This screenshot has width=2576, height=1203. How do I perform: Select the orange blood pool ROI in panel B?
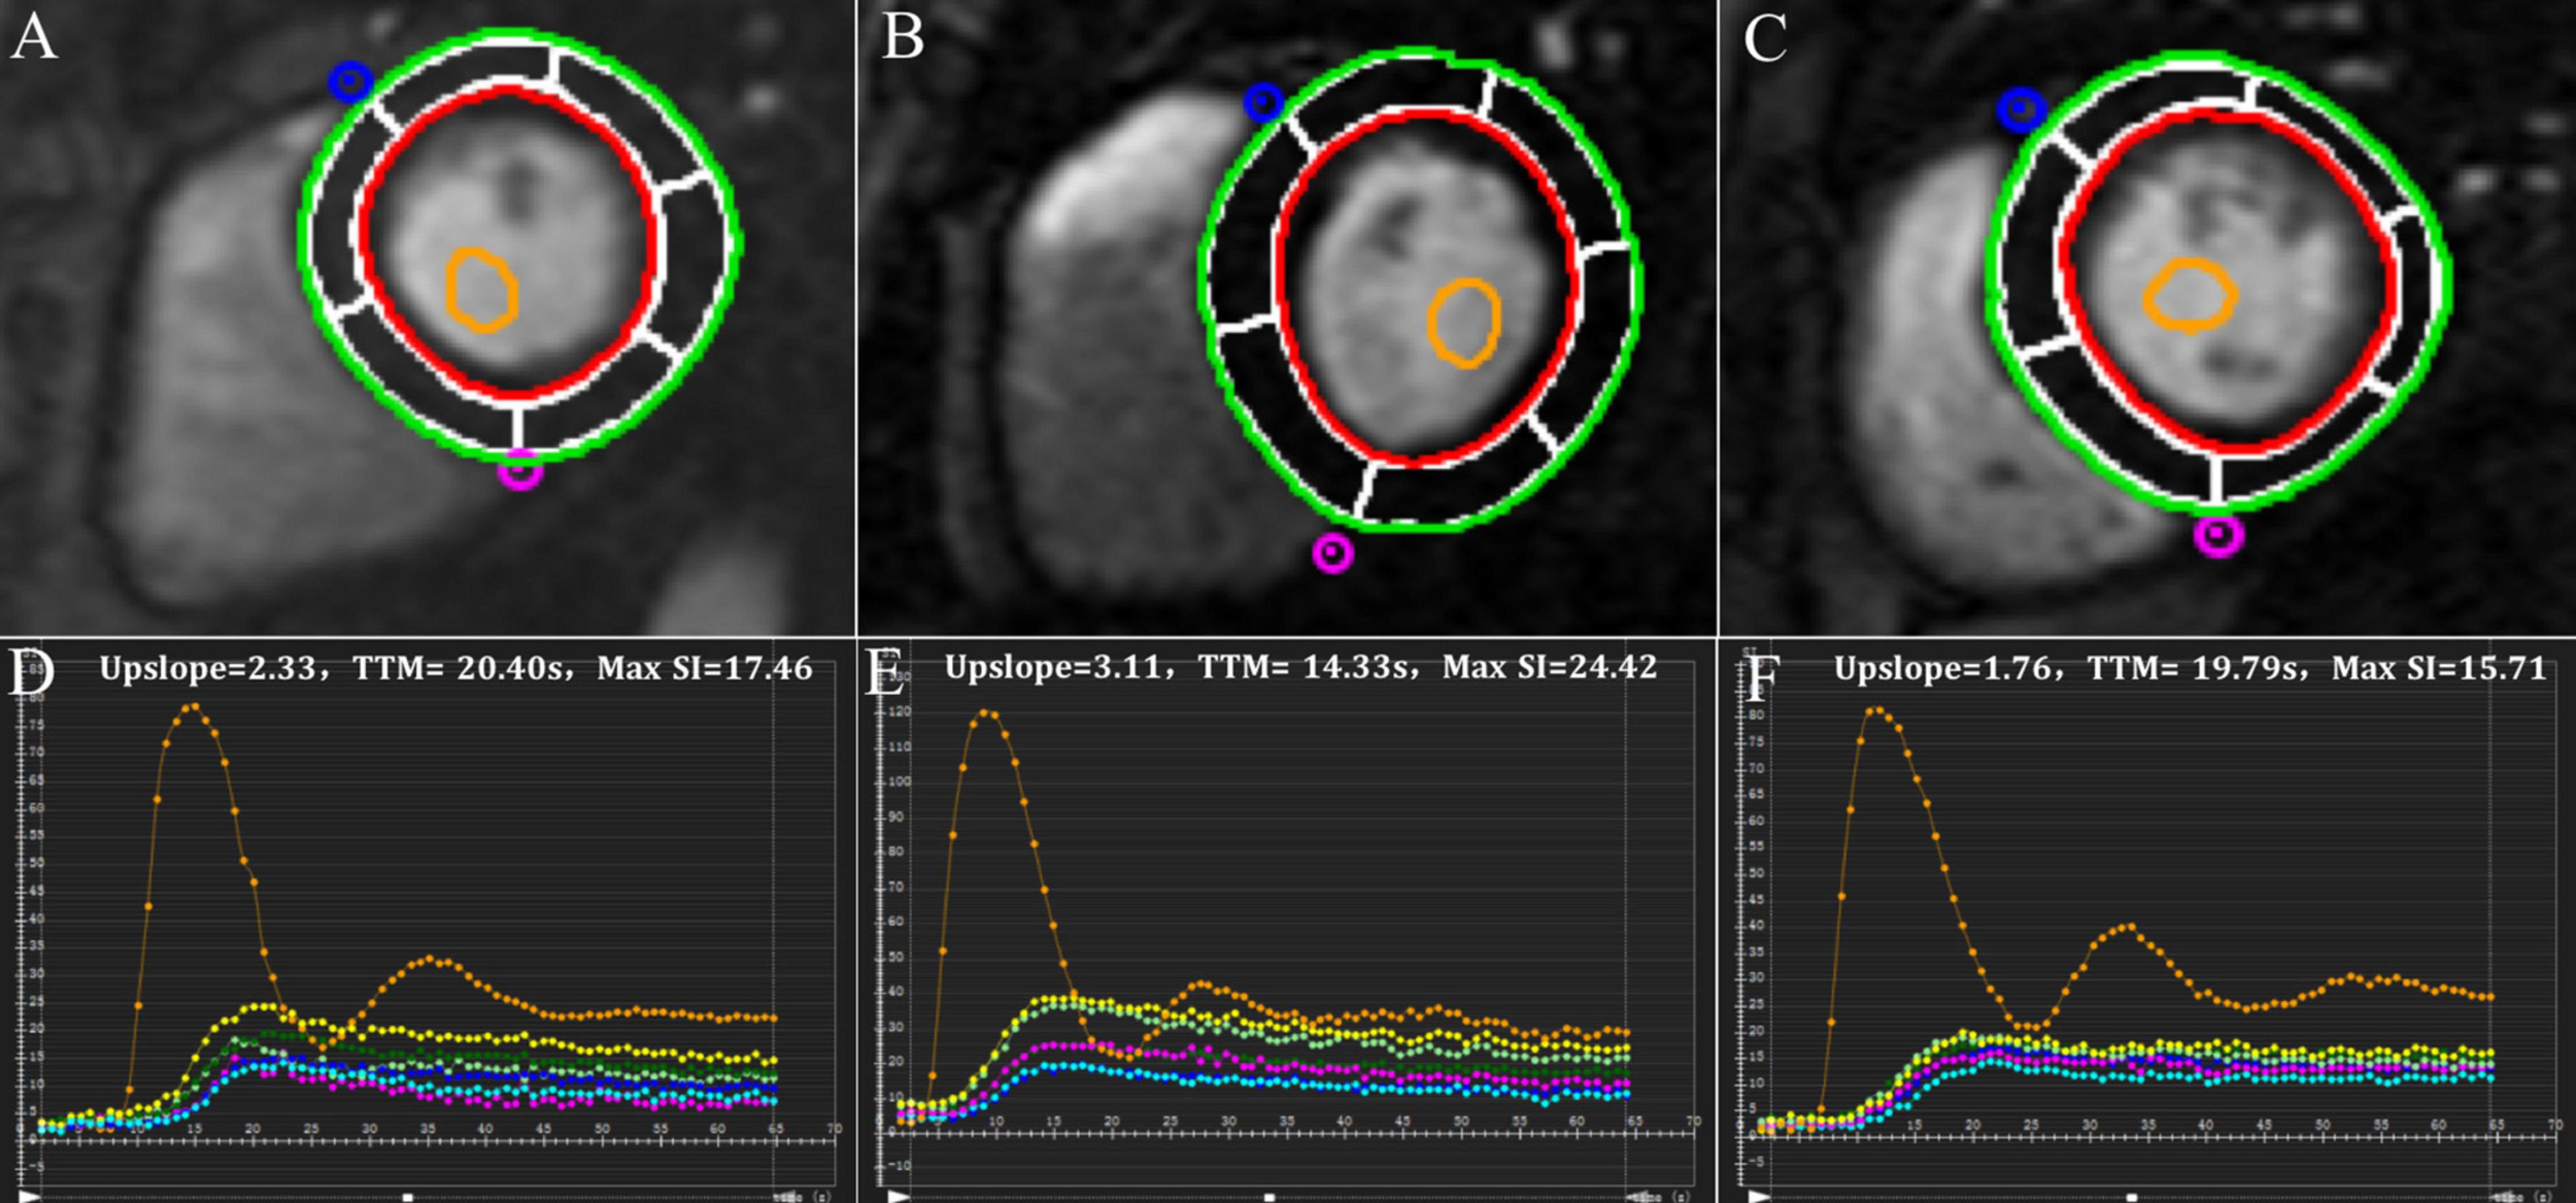click(1464, 323)
